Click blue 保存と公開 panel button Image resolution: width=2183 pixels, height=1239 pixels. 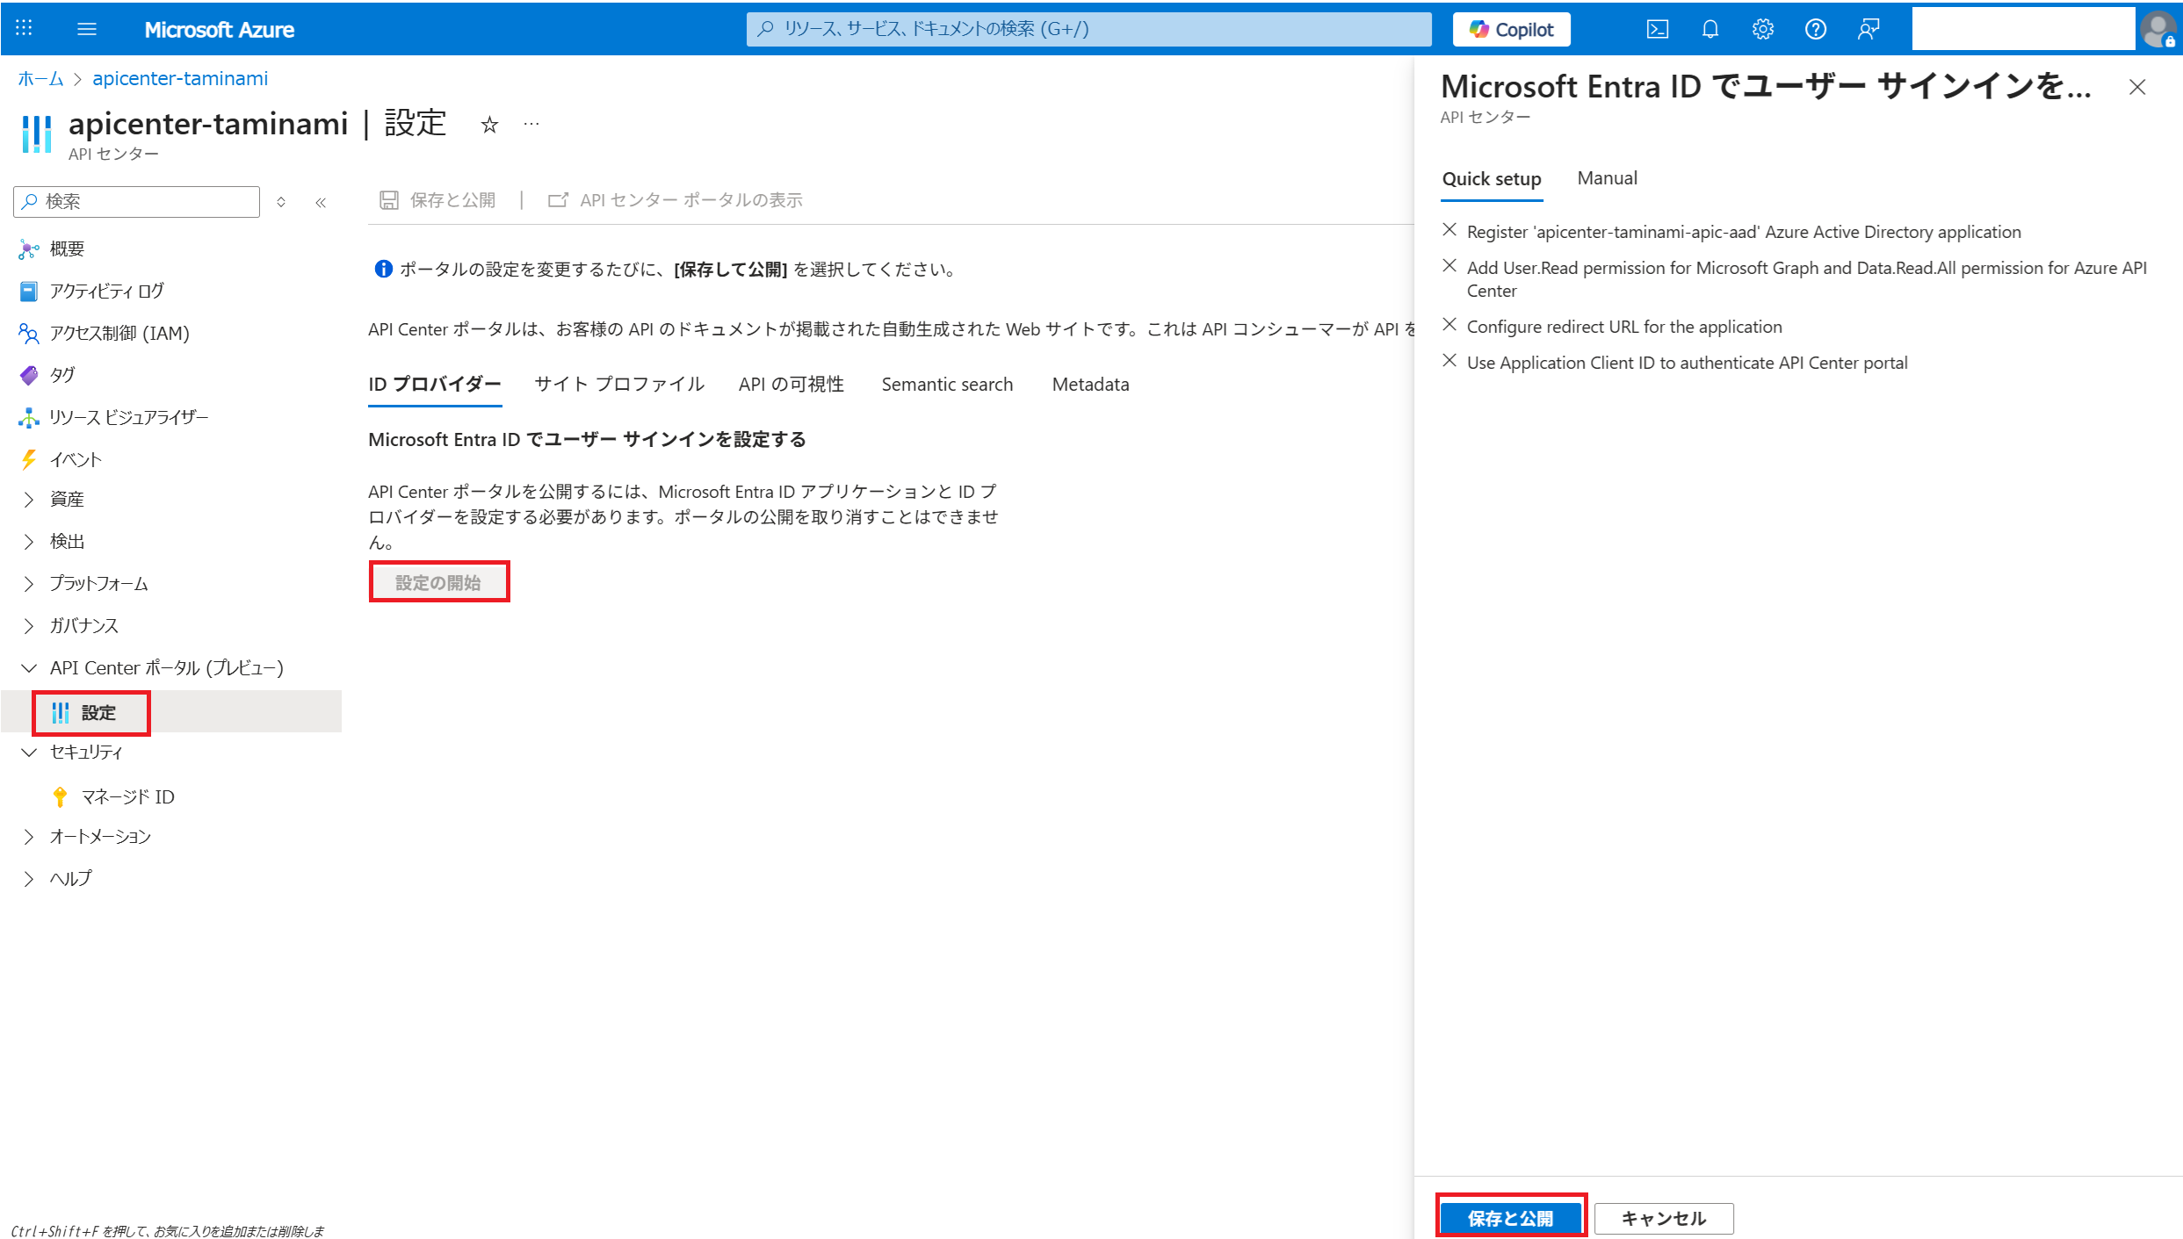[x=1510, y=1218]
